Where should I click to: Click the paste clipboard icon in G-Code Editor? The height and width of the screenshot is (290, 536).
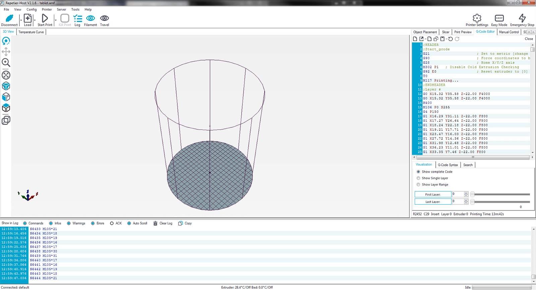[x=442, y=39]
